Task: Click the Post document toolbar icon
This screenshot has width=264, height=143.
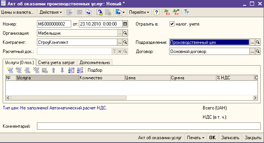Action: pos(99,12)
